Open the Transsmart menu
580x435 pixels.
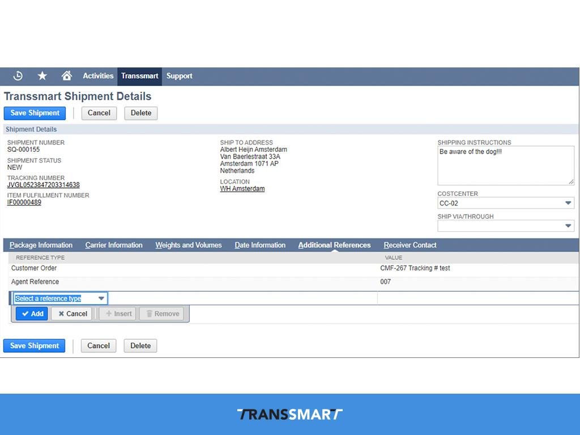coord(139,76)
